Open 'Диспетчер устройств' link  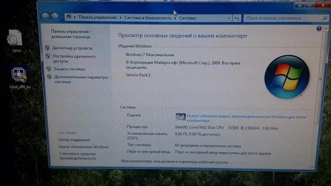coord(72,48)
